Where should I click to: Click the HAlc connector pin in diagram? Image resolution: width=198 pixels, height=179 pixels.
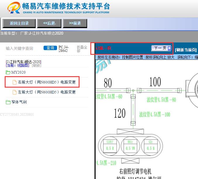(130, 146)
